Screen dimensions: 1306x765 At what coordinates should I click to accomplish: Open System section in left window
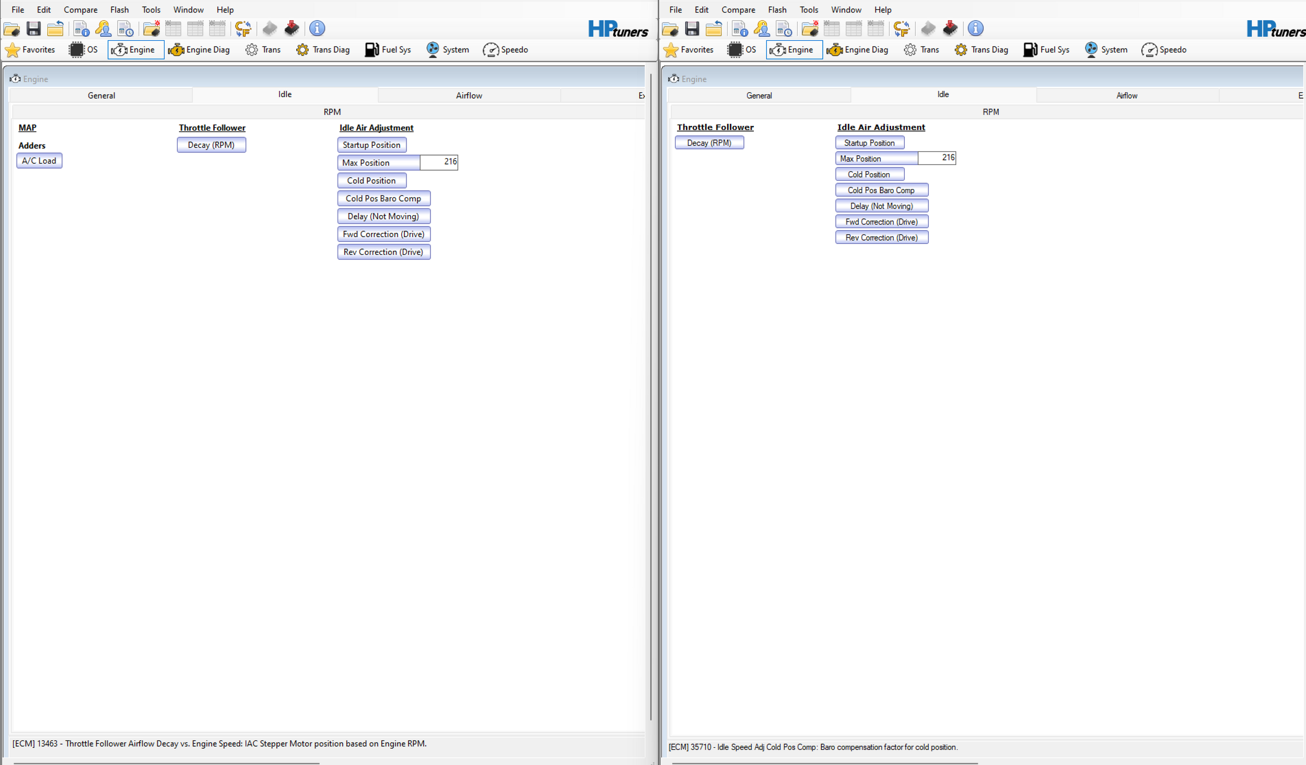coord(448,50)
